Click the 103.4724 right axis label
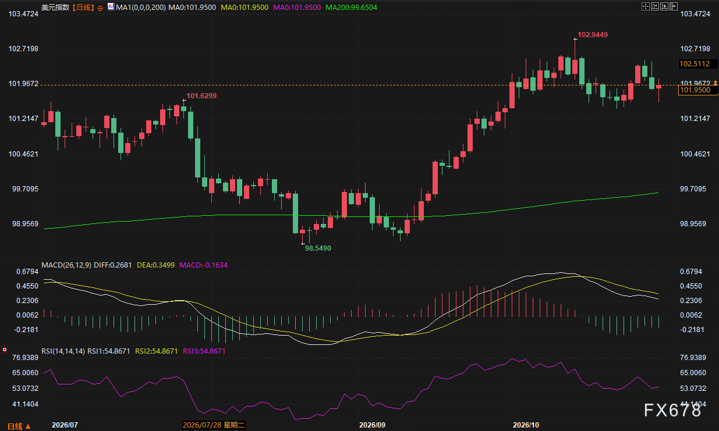The image size is (719, 431). tap(695, 13)
